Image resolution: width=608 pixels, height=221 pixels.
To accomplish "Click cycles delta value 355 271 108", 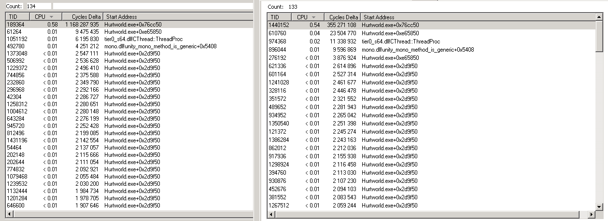I will (342, 25).
